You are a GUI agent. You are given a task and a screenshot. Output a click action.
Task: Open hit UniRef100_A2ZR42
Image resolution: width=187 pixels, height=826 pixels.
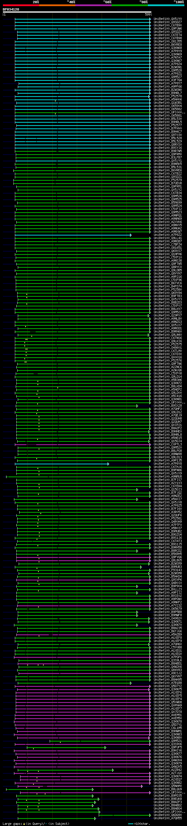pos(167,769)
